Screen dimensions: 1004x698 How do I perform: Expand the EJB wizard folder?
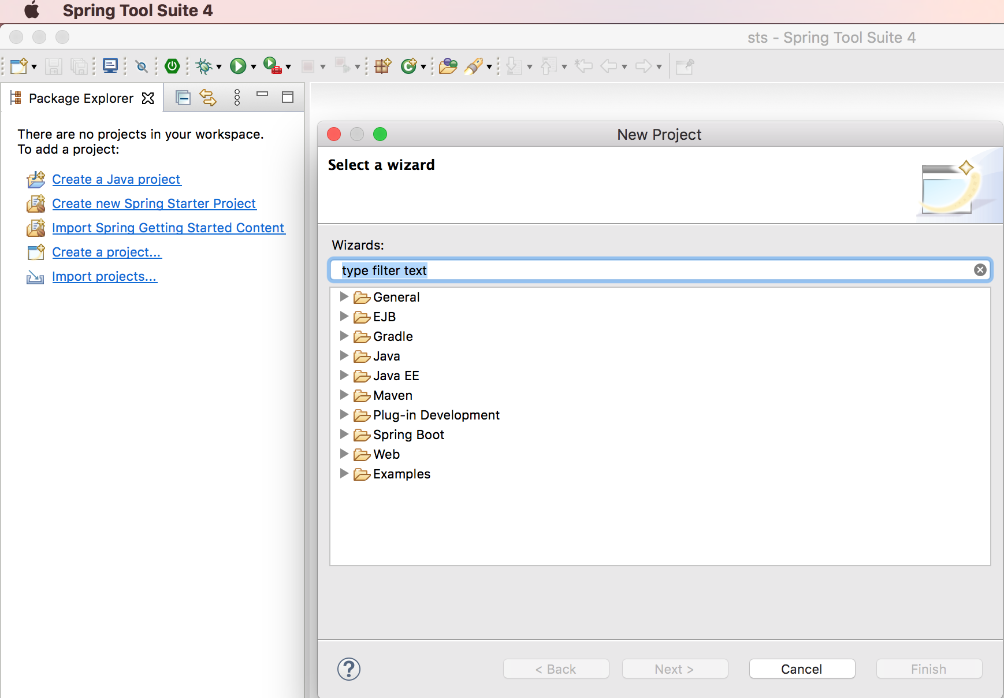(344, 316)
